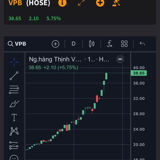This screenshot has width=160, height=160.
Task: Click the VPB ticker in the header
Action: (15, 3)
